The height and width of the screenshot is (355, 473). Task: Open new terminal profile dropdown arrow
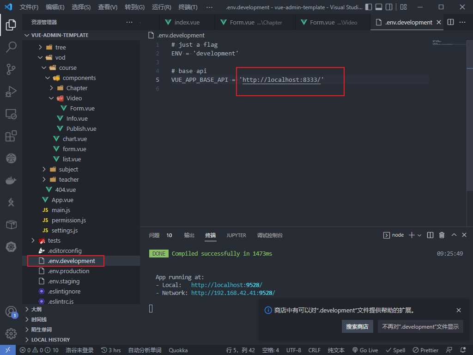(x=419, y=235)
